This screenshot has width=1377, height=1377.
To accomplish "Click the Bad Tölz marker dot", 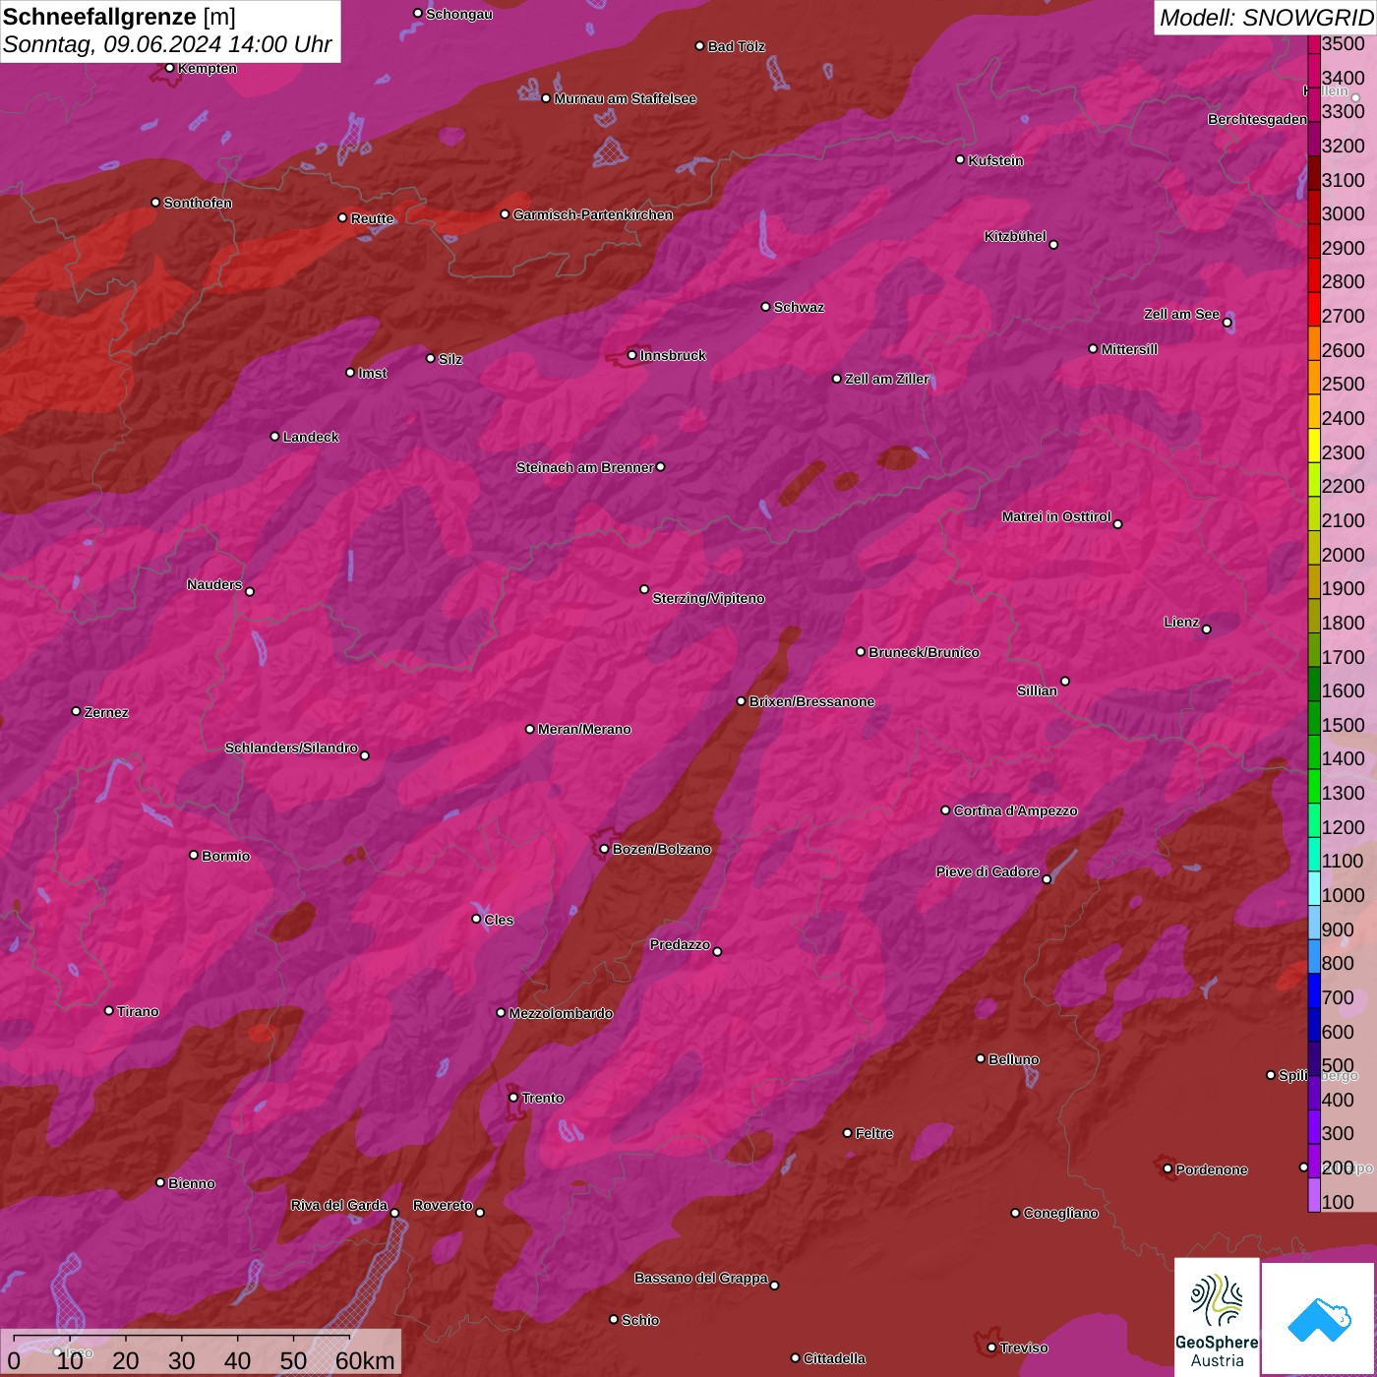I will [x=699, y=46].
